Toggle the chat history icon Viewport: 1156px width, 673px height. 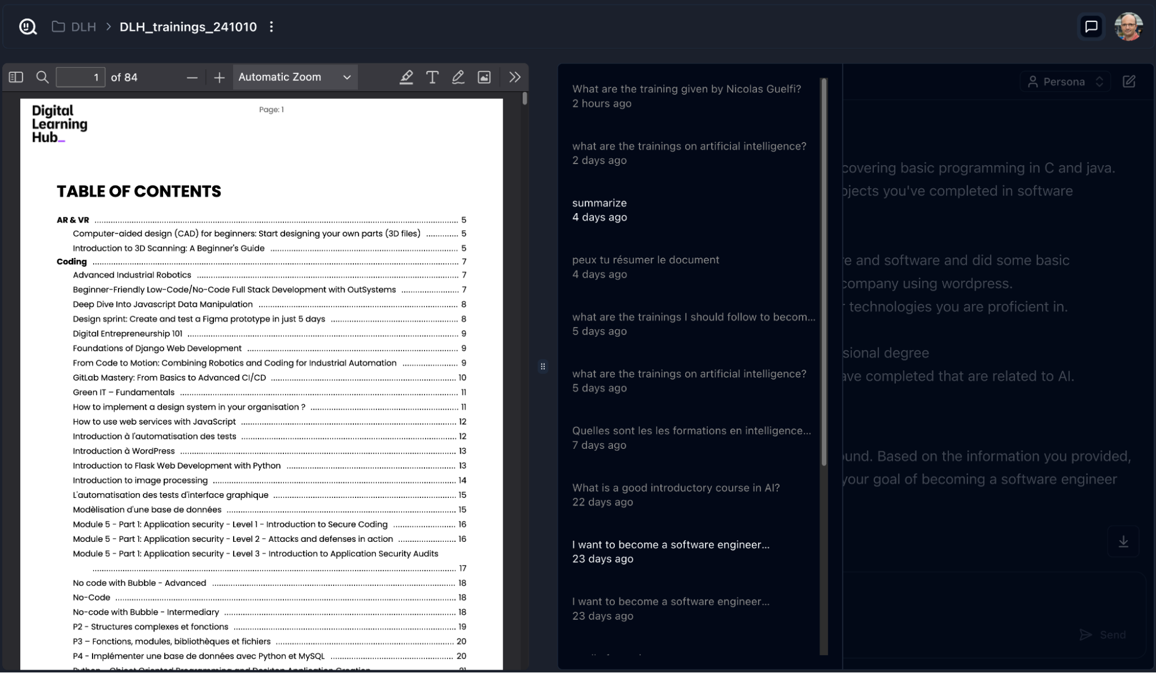click(x=1091, y=27)
